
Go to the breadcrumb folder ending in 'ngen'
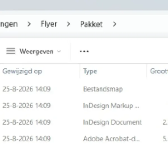pyautogui.click(x=9, y=24)
